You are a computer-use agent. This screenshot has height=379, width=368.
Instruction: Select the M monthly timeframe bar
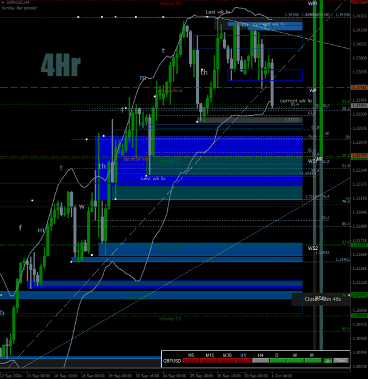tap(313, 361)
